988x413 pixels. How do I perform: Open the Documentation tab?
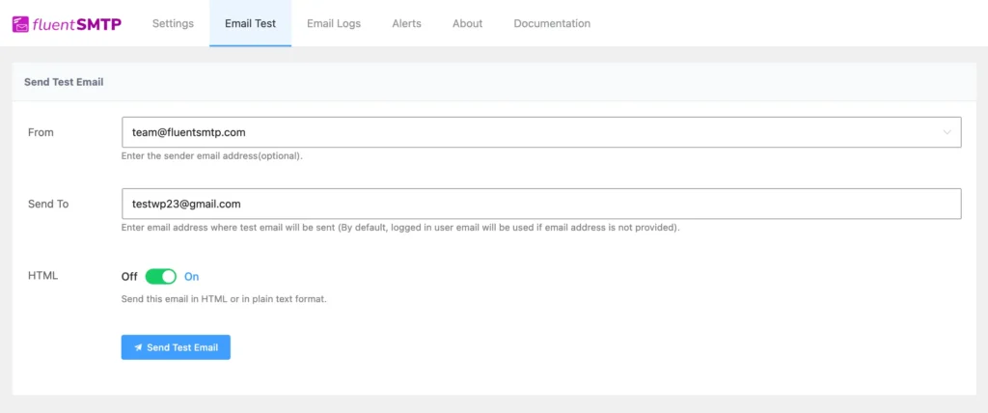552,23
